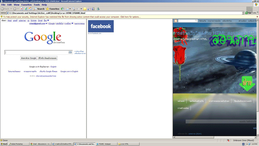Click the Facebook logo image
The width and height of the screenshot is (259, 146).
pos(101,26)
